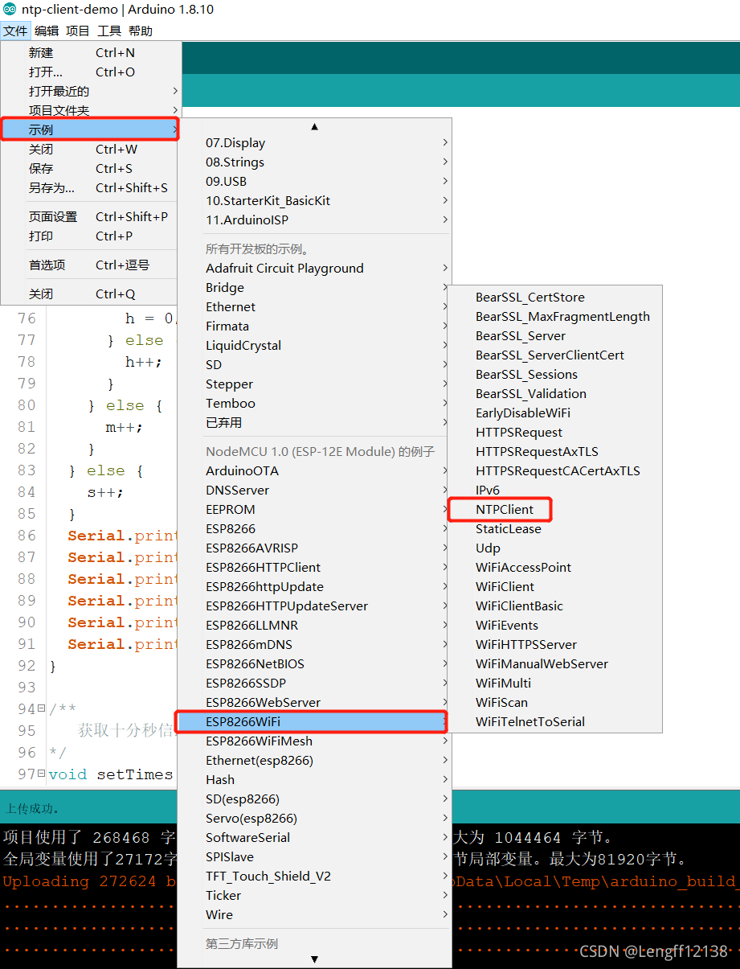The image size is (740, 969).
Task: Expand the ArduinoOTA examples
Action: pyautogui.click(x=315, y=470)
